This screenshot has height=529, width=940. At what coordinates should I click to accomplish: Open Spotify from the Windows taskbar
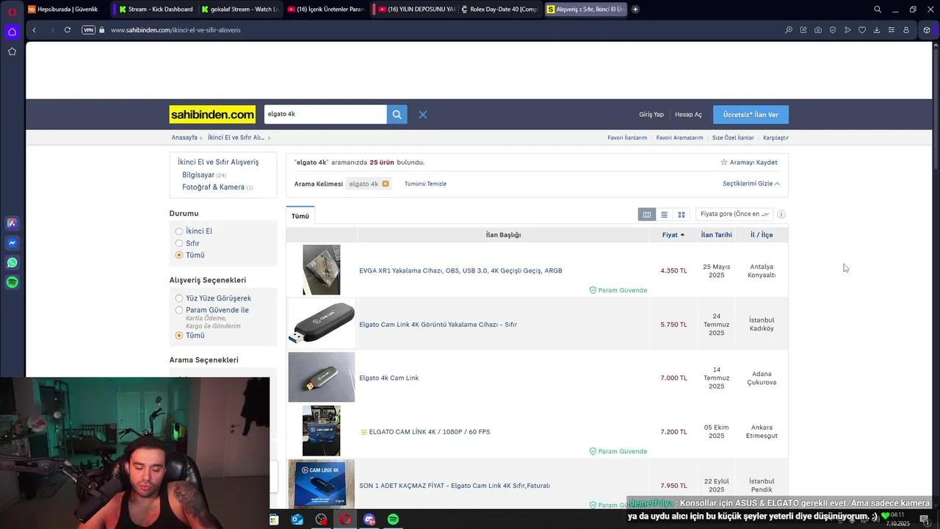(x=393, y=519)
